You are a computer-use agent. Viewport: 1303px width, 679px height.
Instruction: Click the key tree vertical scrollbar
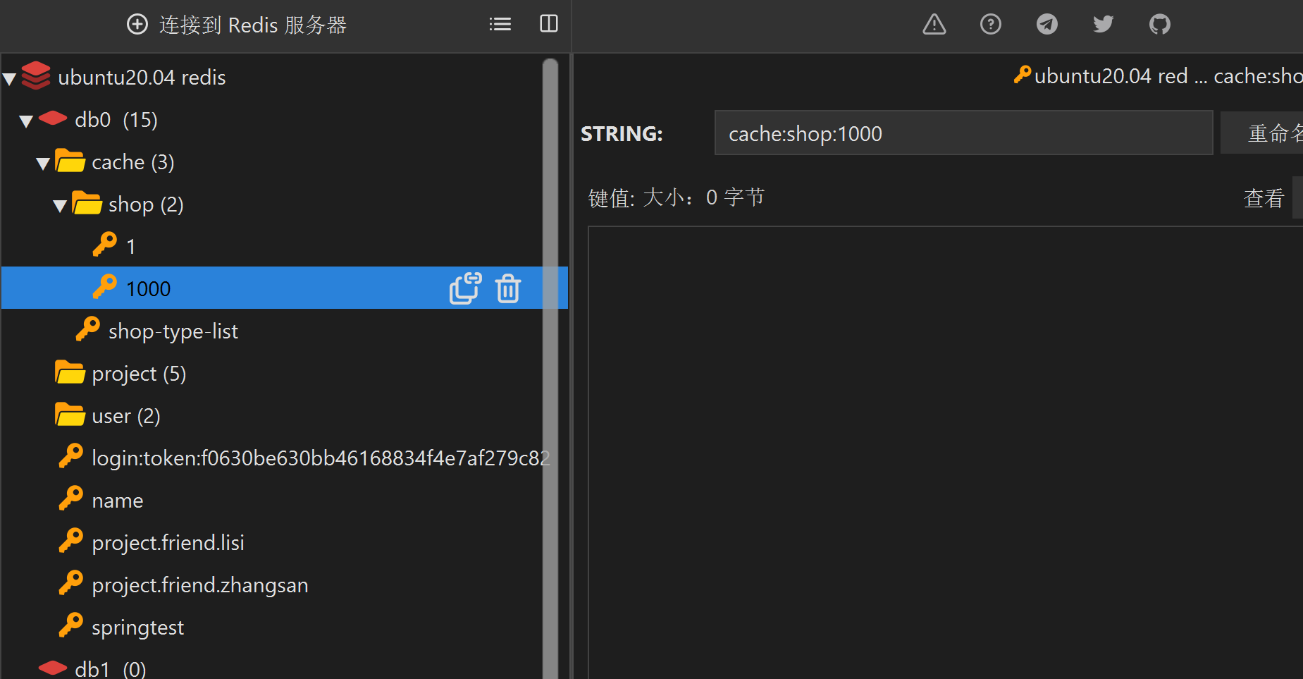coord(550,353)
